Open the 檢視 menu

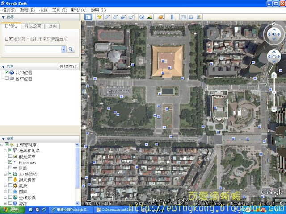43,10
